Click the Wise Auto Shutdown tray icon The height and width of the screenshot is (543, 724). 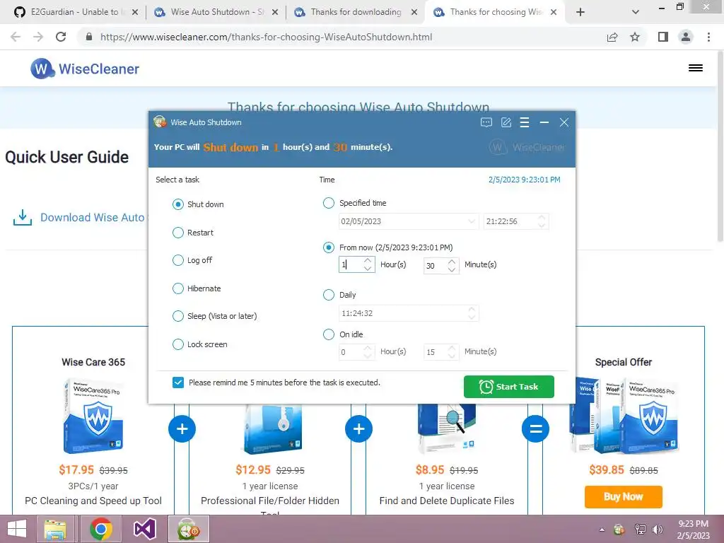619,530
